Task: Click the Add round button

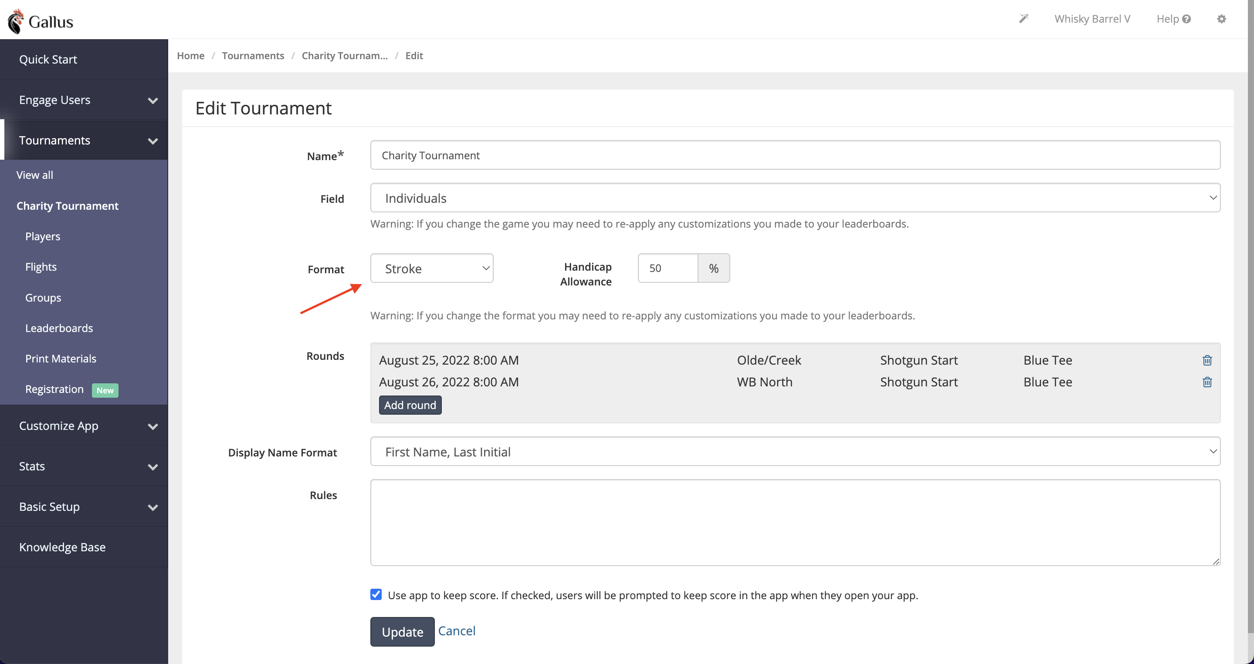Action: tap(410, 405)
